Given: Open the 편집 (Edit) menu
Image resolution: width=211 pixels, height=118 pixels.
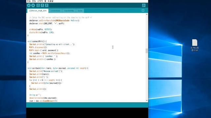Looking at the screenshot, I should click(34, 1).
